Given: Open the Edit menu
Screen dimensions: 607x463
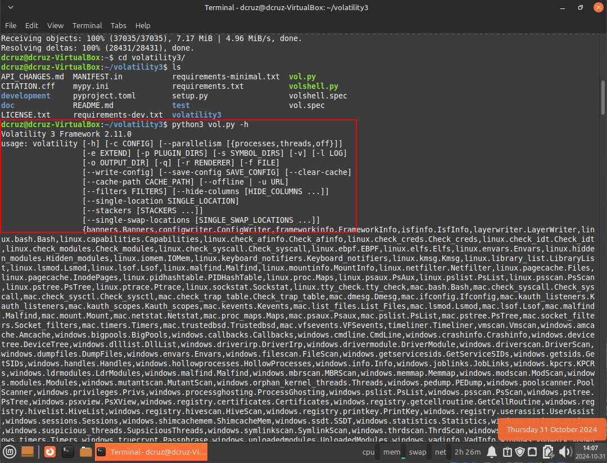Looking at the screenshot, I should (x=31, y=25).
